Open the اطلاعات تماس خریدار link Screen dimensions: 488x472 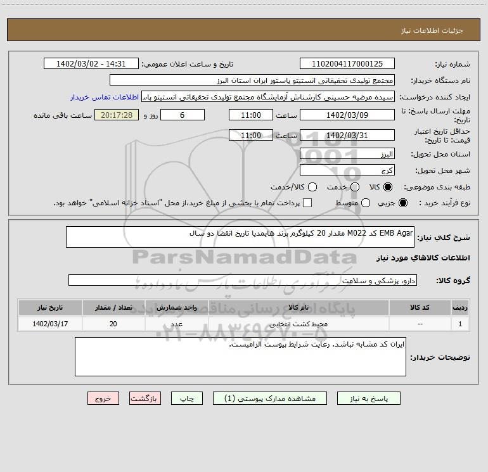coord(105,97)
